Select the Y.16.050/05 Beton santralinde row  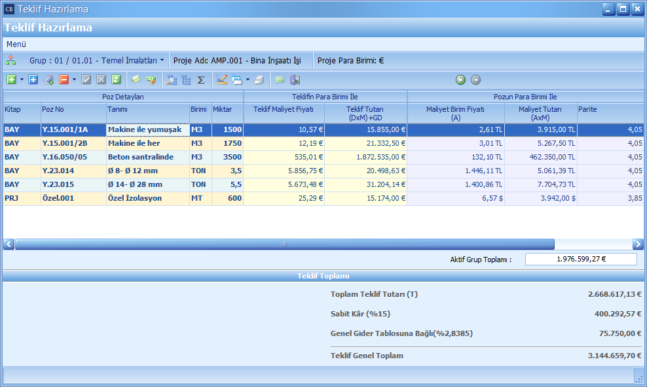tap(131, 157)
